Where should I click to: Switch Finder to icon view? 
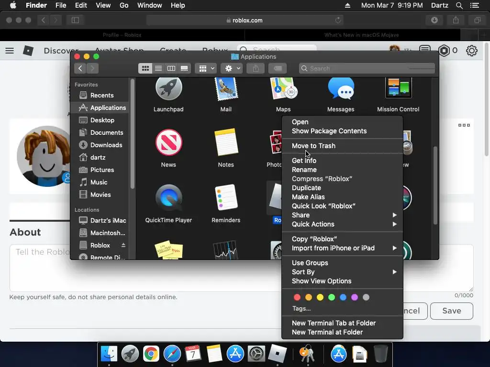click(145, 68)
